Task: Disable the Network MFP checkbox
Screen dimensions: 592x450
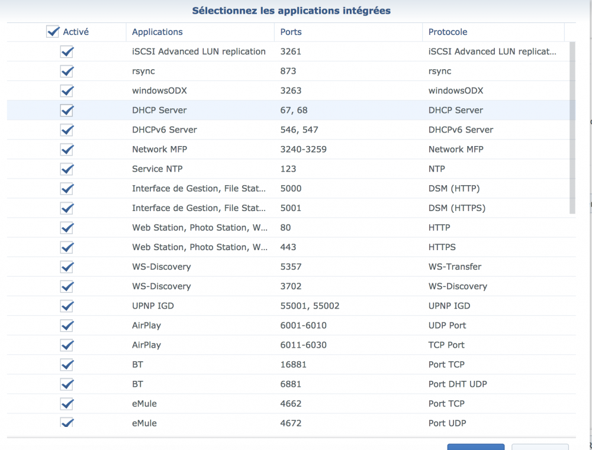Action: coord(67,150)
